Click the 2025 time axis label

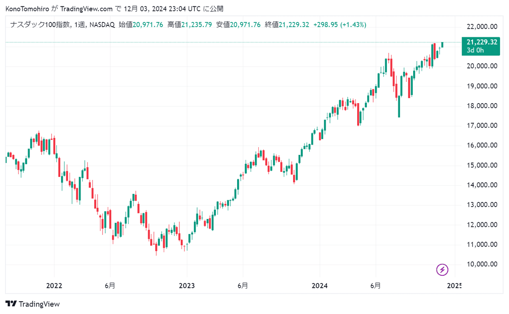click(x=453, y=286)
